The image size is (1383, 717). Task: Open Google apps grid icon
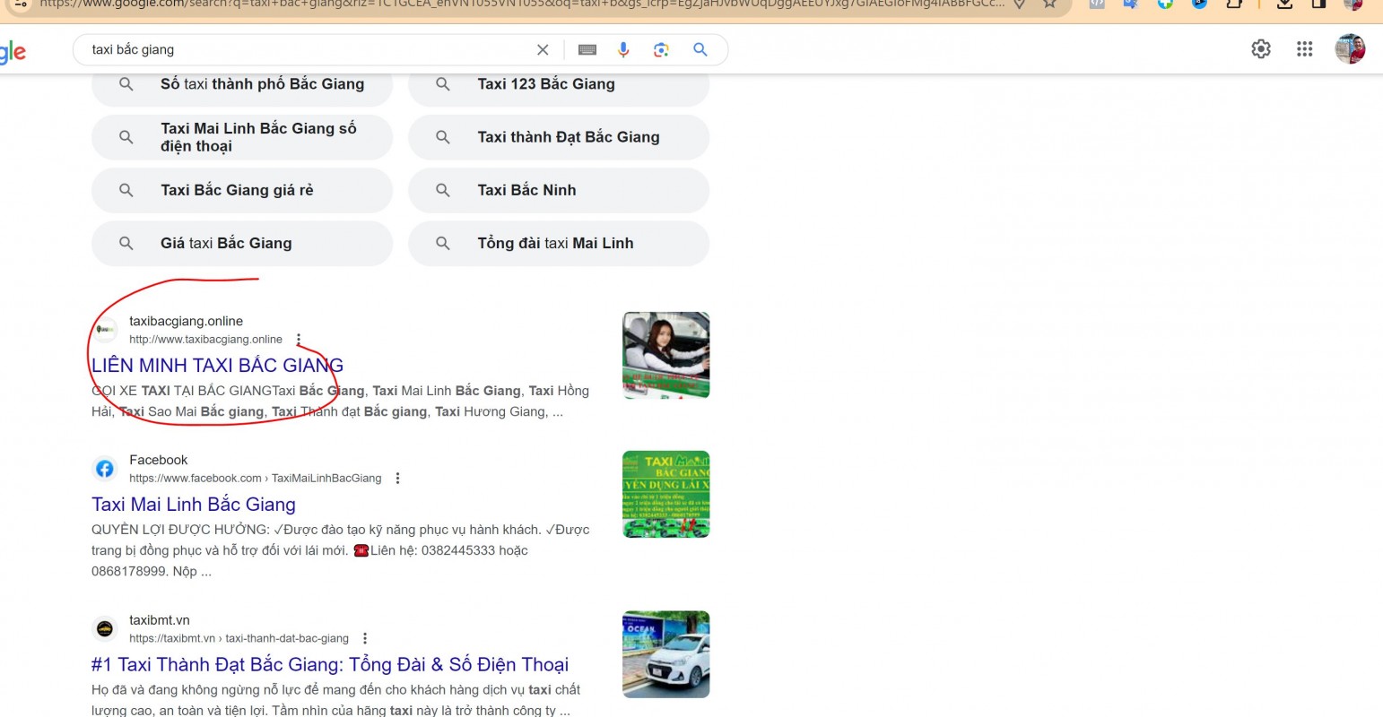coord(1304,49)
